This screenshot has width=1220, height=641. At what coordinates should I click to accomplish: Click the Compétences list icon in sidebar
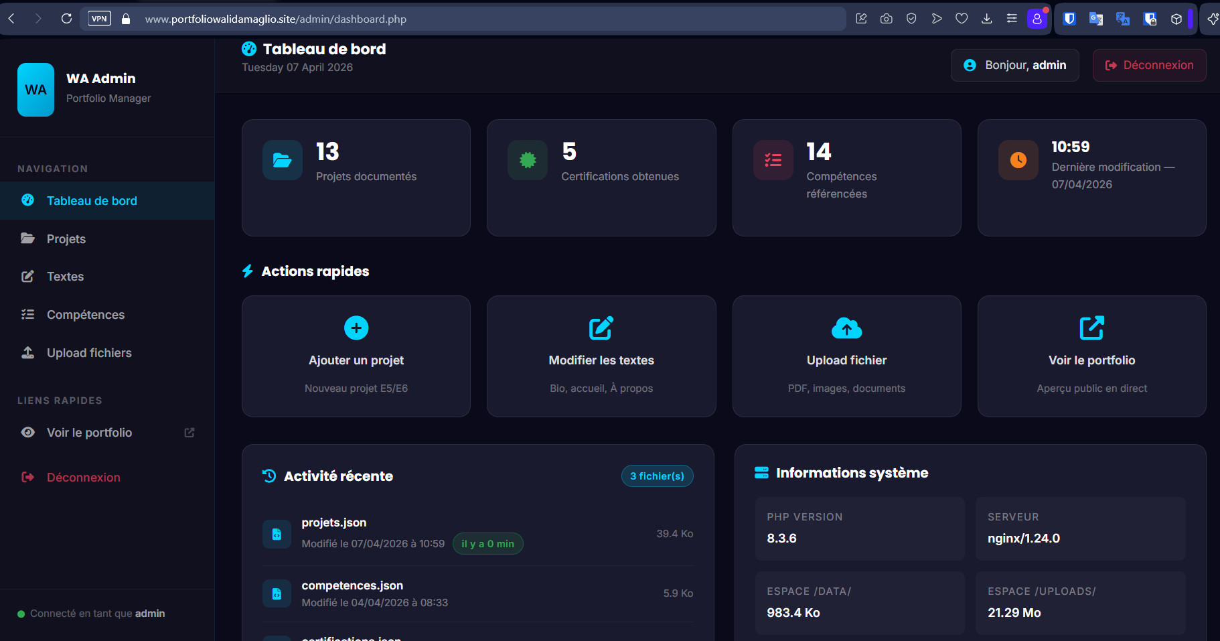click(x=27, y=314)
